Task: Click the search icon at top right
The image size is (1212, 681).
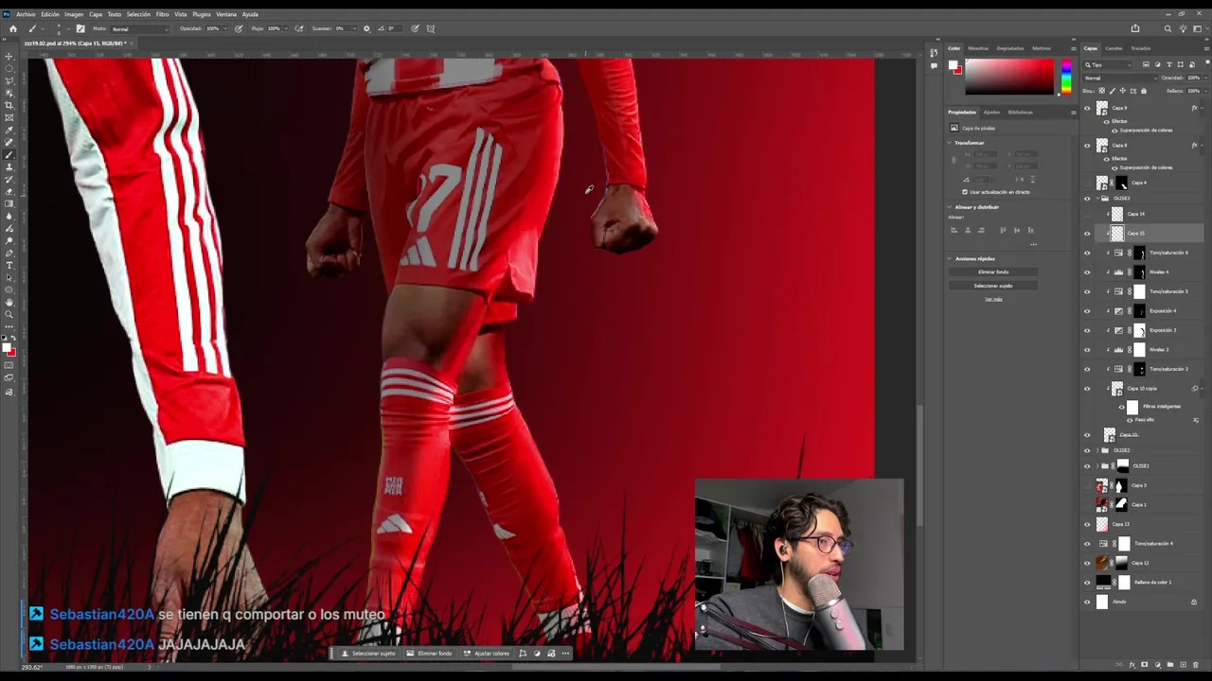Action: 1167,28
